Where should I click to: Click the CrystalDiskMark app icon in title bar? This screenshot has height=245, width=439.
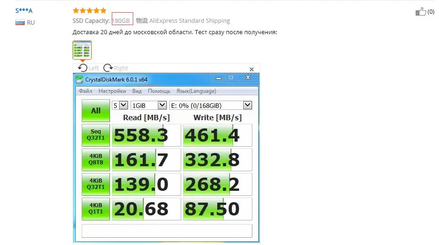(x=79, y=80)
